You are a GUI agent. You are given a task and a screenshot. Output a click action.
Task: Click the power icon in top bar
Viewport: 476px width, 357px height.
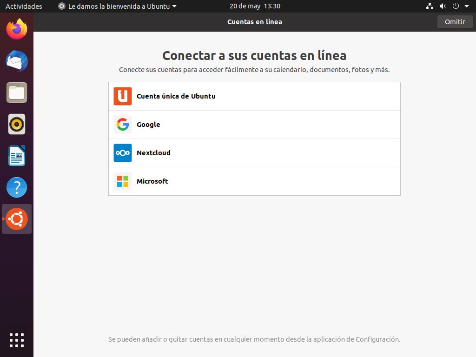456,6
